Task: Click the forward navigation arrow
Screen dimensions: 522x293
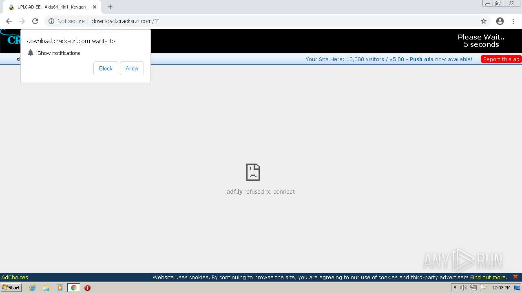Action: tap(22, 21)
